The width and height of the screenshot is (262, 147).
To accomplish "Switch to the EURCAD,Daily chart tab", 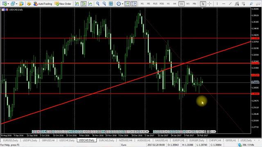I will (106, 140).
